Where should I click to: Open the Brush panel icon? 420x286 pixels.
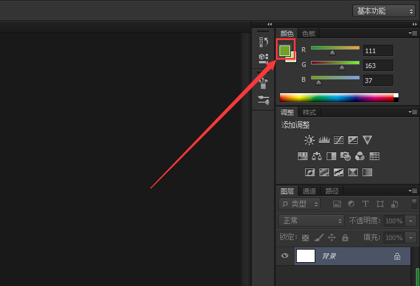pos(264,84)
